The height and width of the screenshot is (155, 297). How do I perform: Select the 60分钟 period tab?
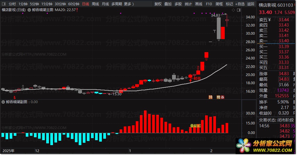74,4
